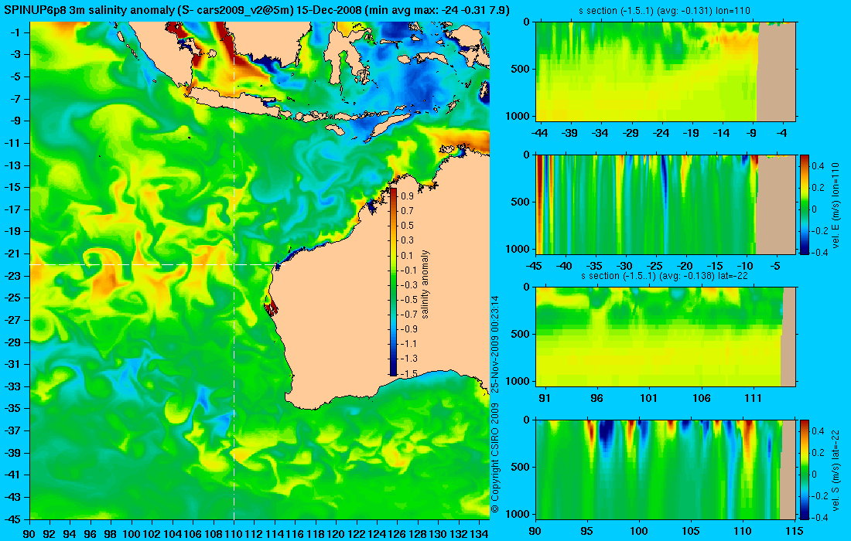Click the 'vel. E (m/s) lon=110' label
The image size is (851, 541).
click(836, 204)
